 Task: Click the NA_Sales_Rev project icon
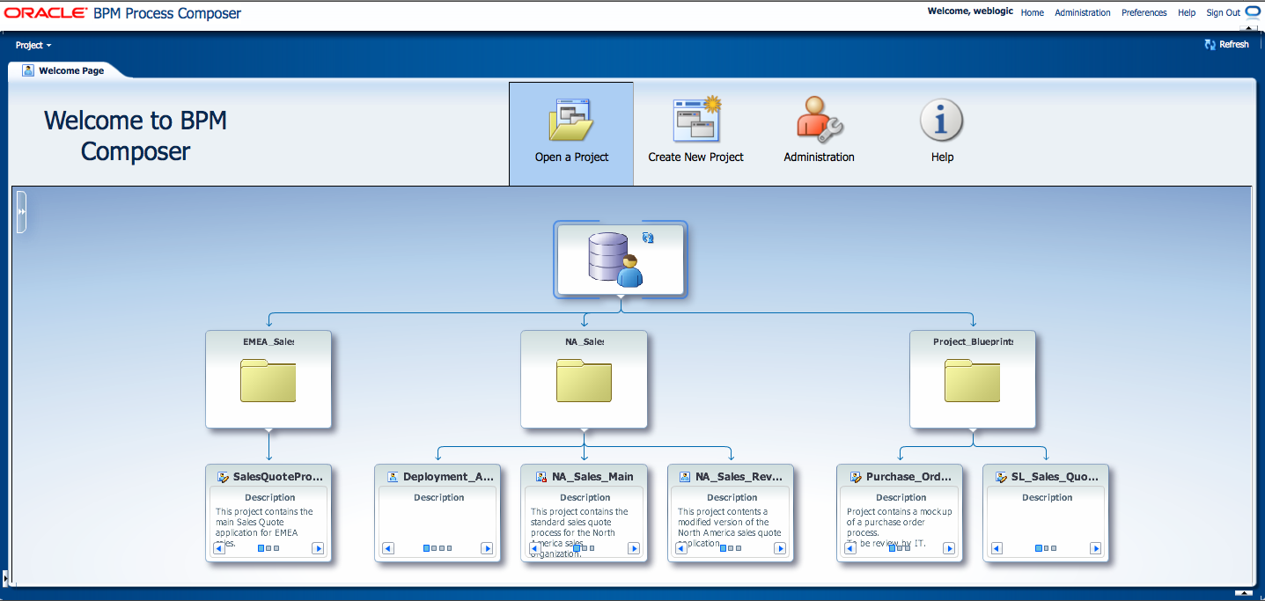point(686,477)
